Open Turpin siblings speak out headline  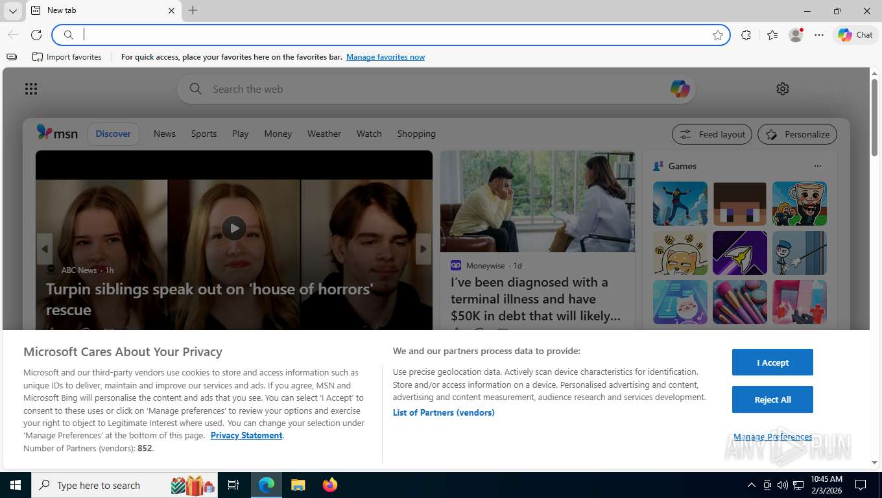[209, 299]
